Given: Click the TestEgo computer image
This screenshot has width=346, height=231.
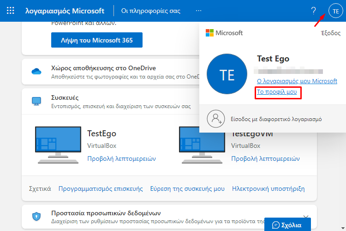Looking at the screenshot, I should [x=58, y=145].
